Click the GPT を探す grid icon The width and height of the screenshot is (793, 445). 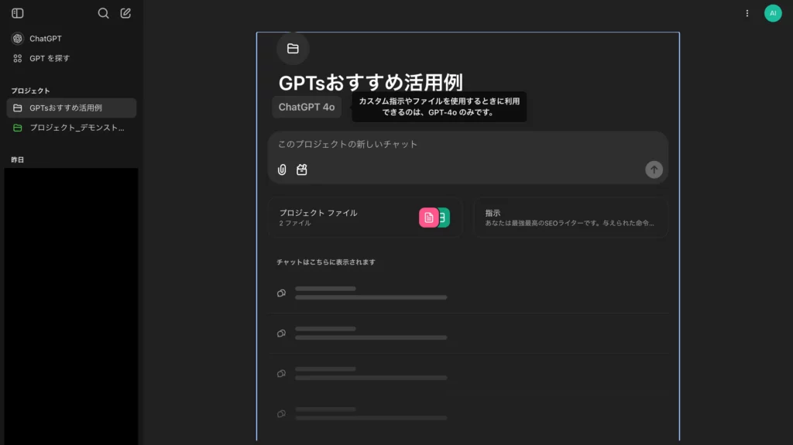click(17, 58)
